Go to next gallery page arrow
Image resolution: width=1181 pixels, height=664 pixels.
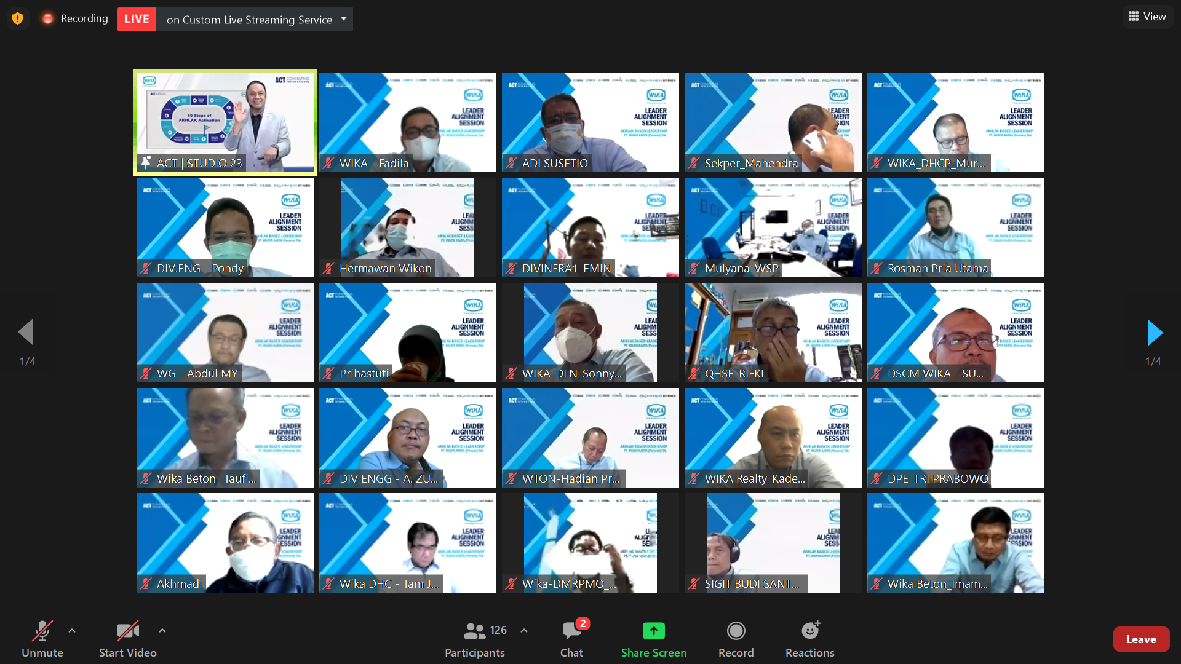point(1155,333)
